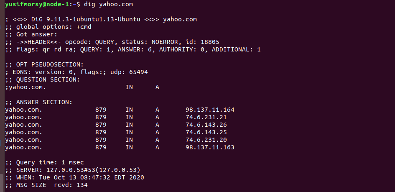The height and width of the screenshot is (192, 395).
Task: Click the IP address 74.6.143.25
Action: click(x=206, y=132)
